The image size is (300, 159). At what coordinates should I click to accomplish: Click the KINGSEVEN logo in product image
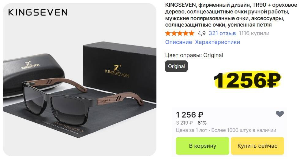[x=38, y=13]
